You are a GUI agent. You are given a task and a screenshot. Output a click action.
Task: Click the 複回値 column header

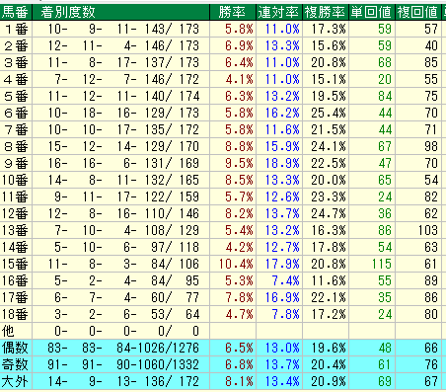click(x=417, y=12)
